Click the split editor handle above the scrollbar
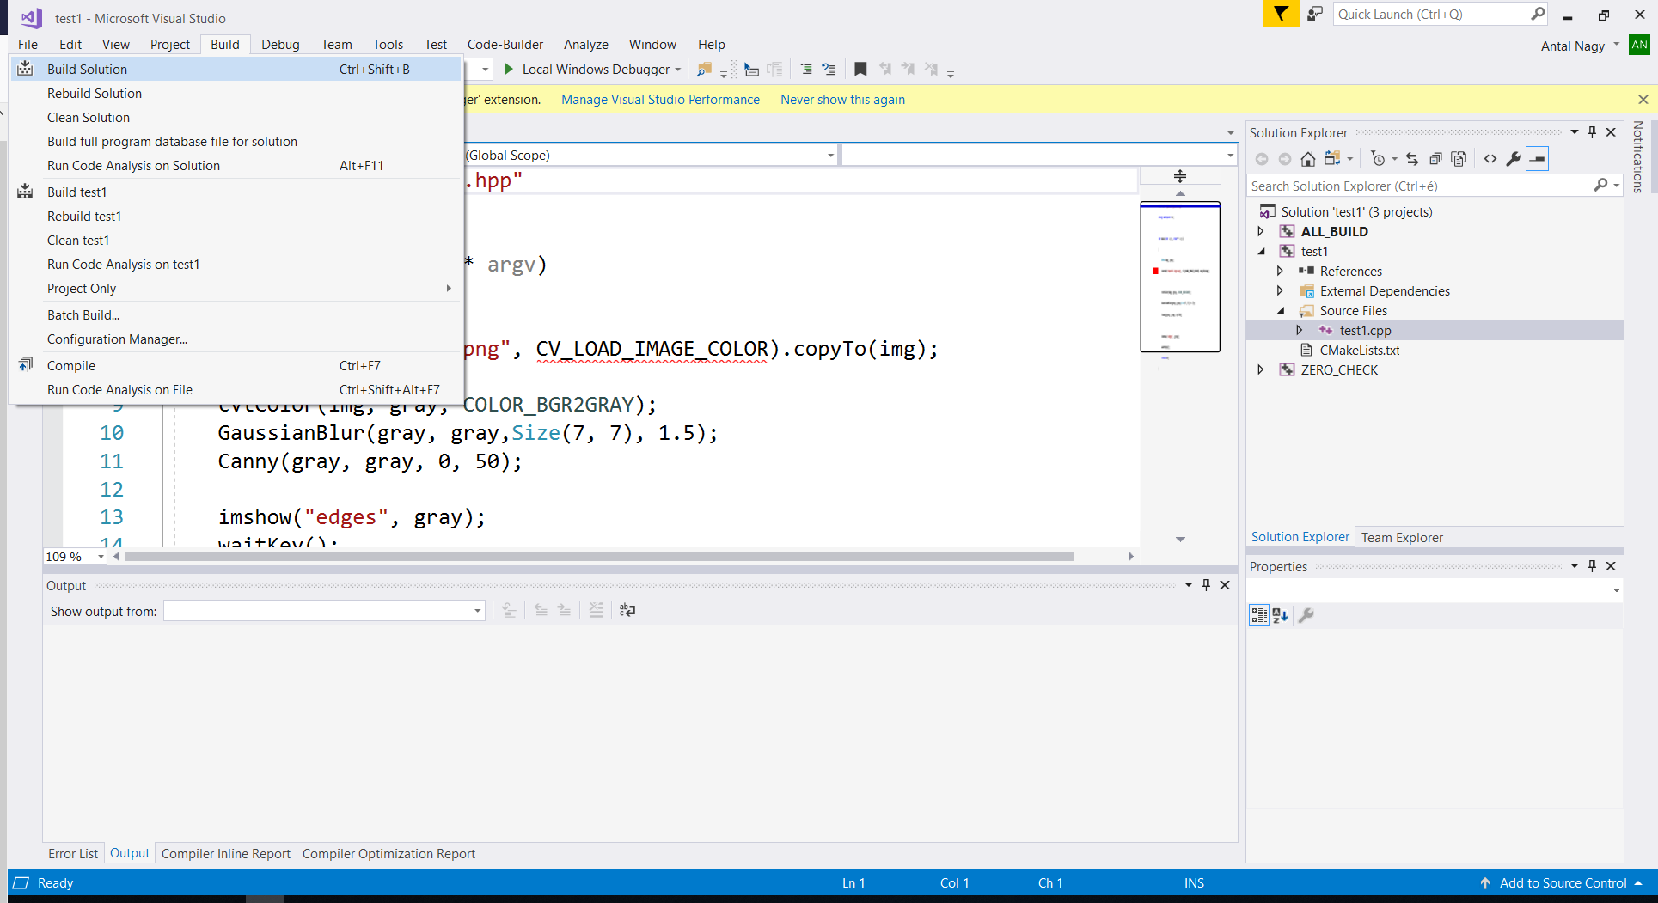Viewport: 1658px width, 903px height. (x=1180, y=176)
